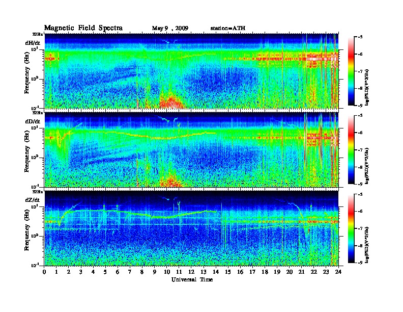Image resolution: width=403 pixels, height=312 pixels.
Task: Click the log PSD unit label beside the dH/dt color bar
Action: click(x=368, y=88)
